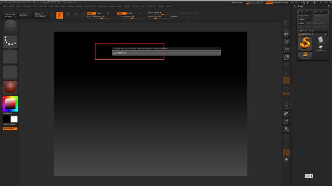Click the Zoom canvas icon

click(x=286, y=42)
